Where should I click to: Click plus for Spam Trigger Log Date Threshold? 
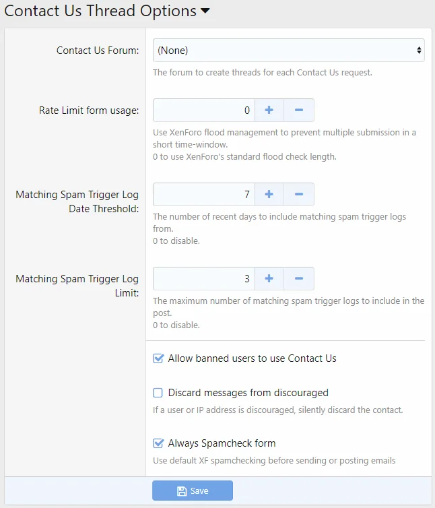click(x=269, y=194)
